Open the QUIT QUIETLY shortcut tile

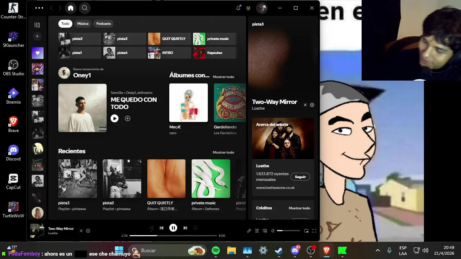coord(169,39)
